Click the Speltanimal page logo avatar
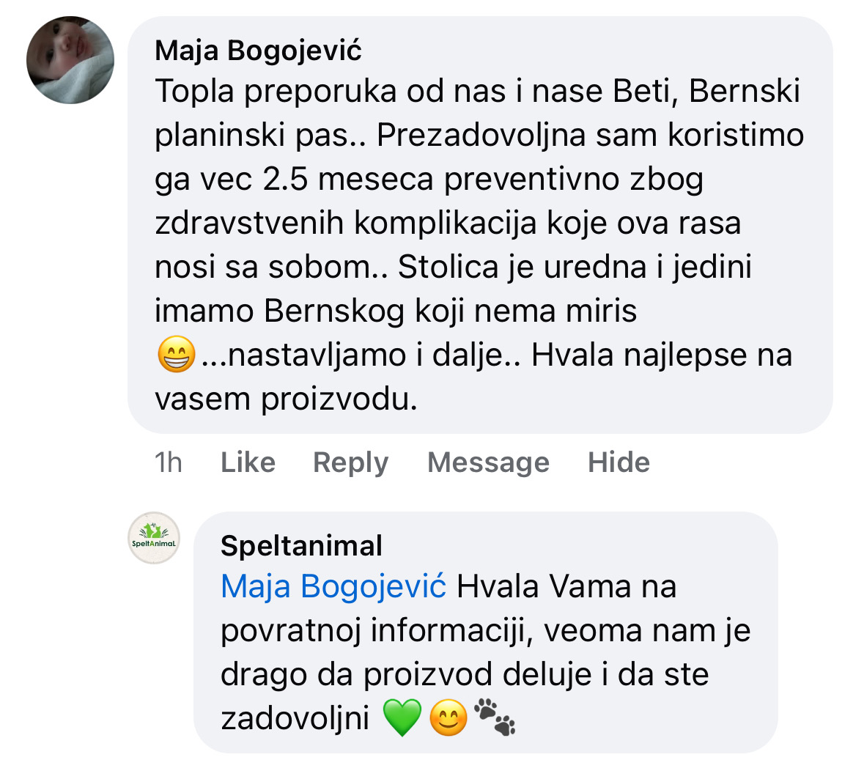 tap(154, 538)
